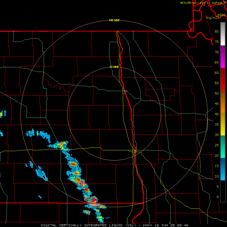Click the 40 value on the scale
Image resolution: width=227 pixels, height=227 pixels.
217,114
